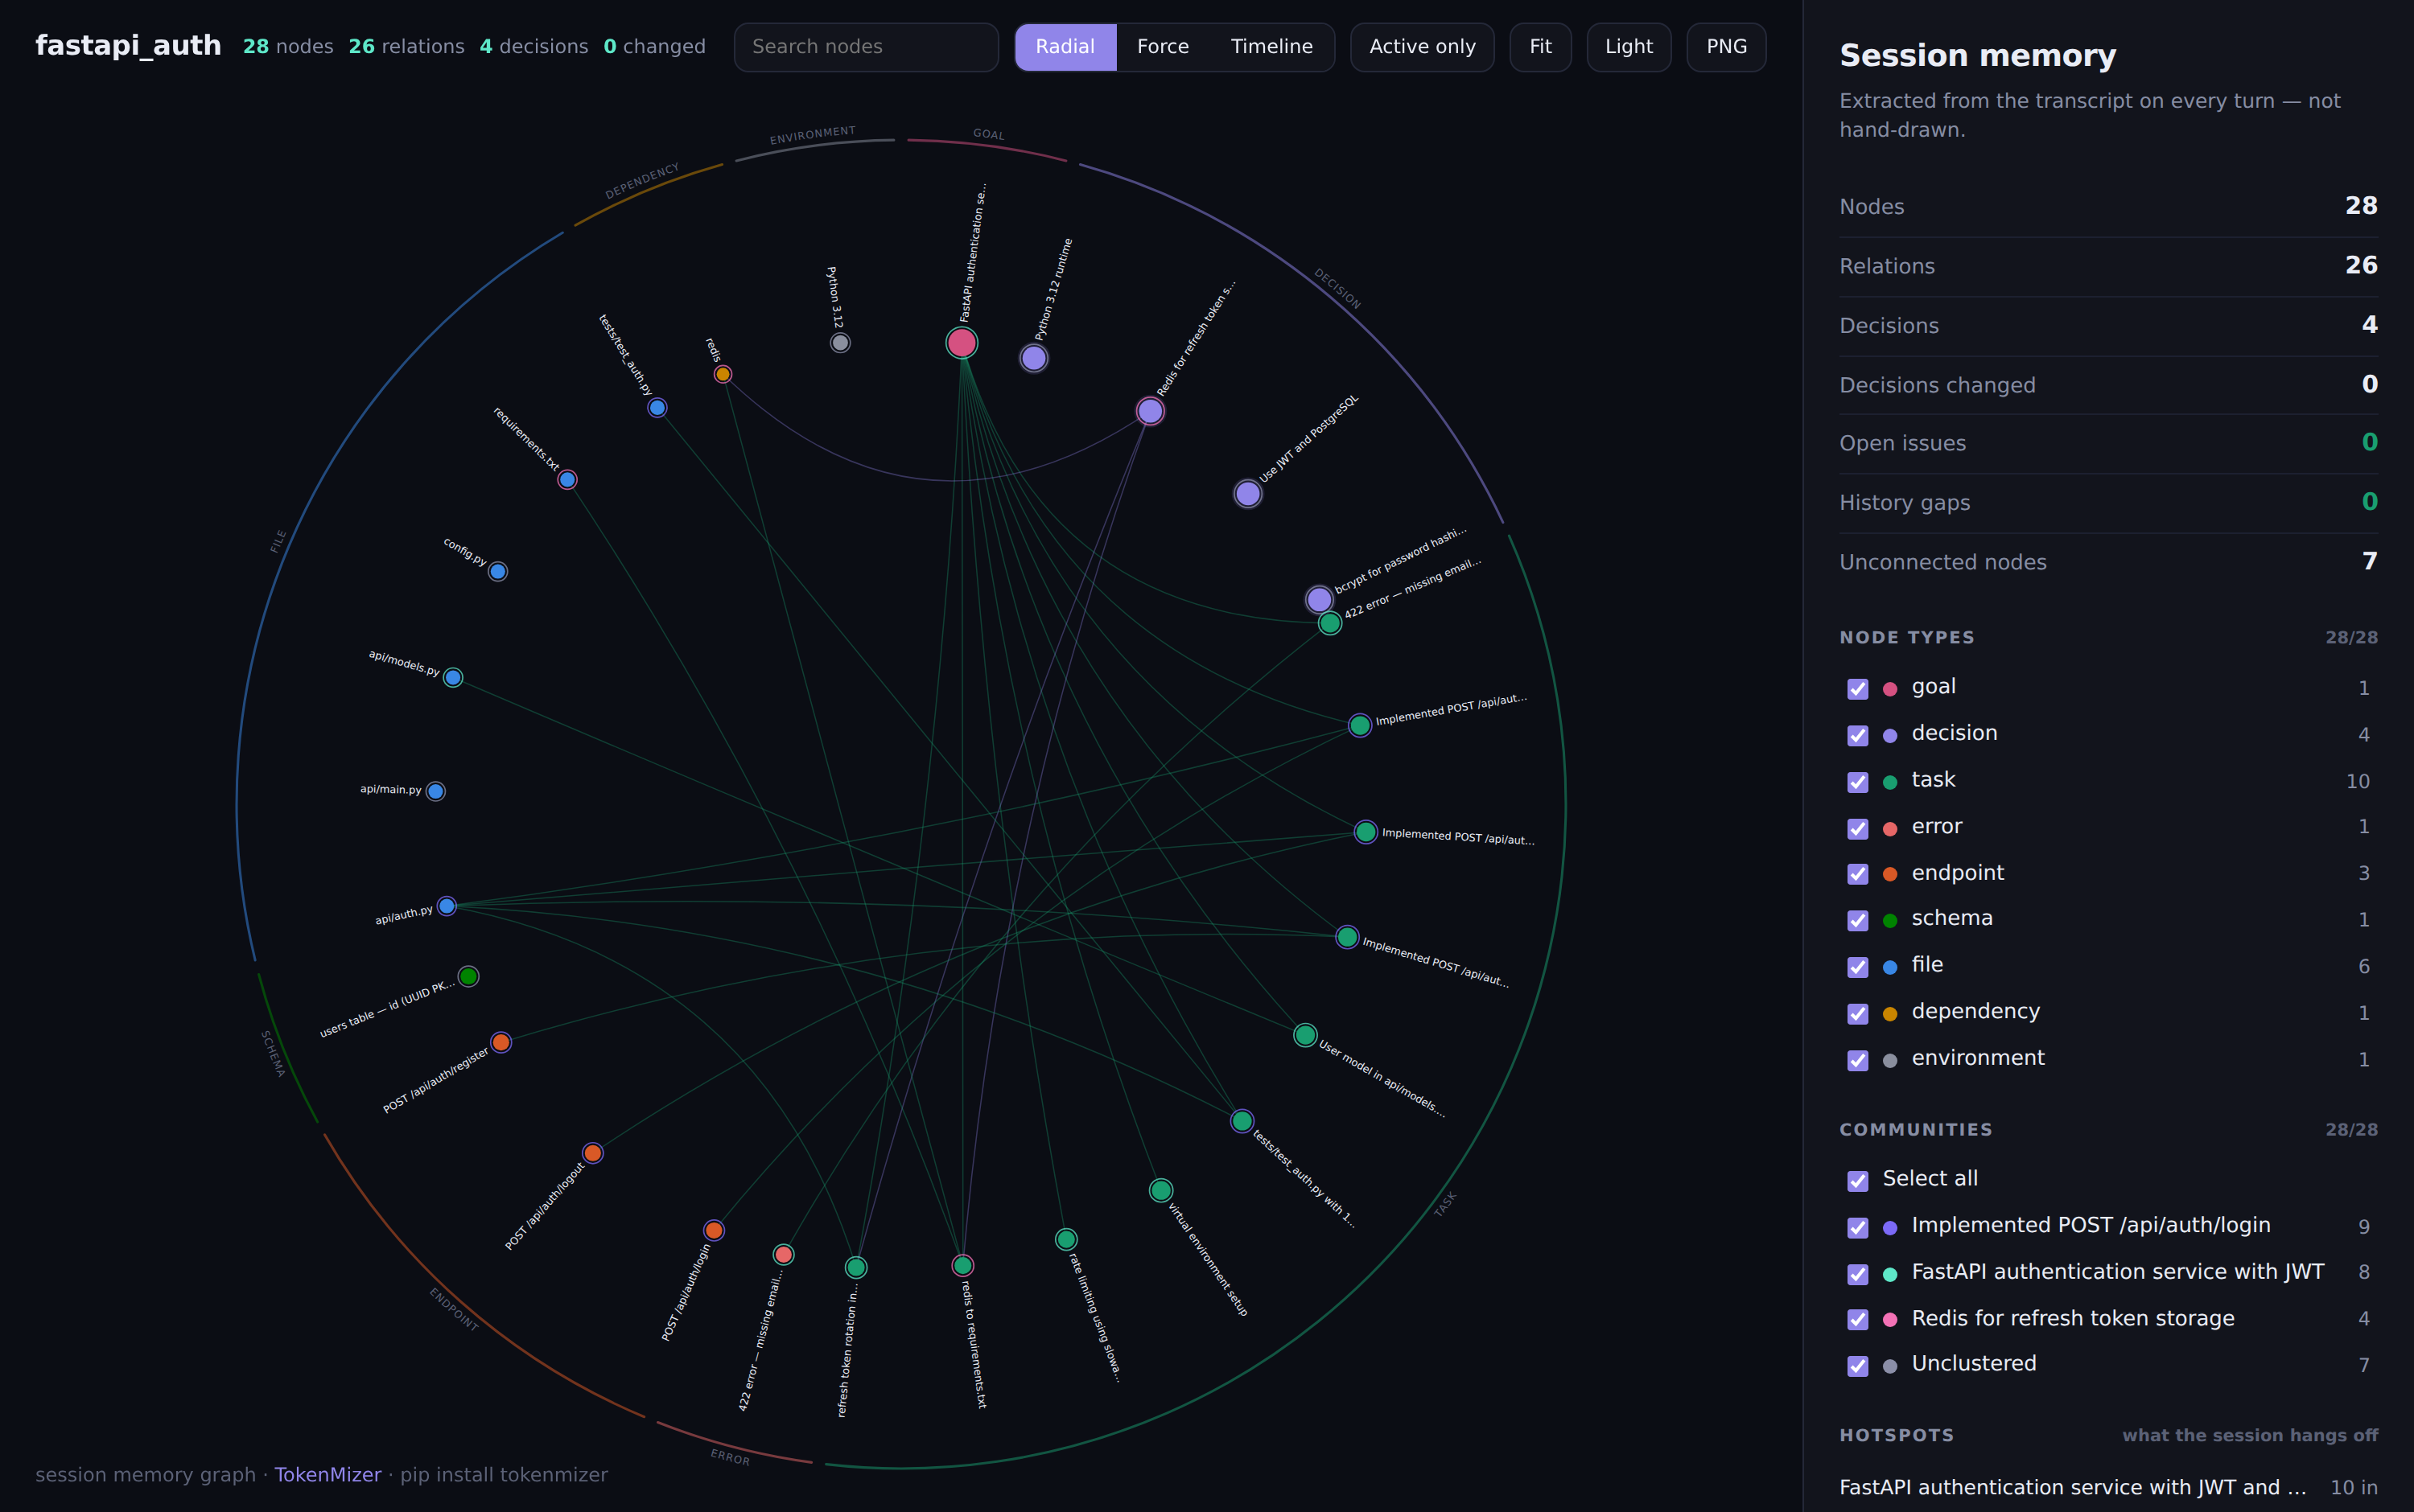Click the Use JWT and PostgreSQL node
Viewport: 2414px width, 1512px height.
pyautogui.click(x=1247, y=493)
